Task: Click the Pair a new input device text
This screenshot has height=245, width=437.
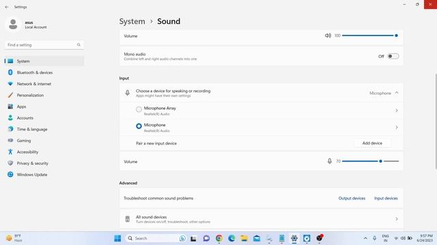Action: 156,144
